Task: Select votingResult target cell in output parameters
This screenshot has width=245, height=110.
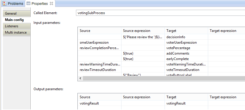Action: tap(186, 103)
